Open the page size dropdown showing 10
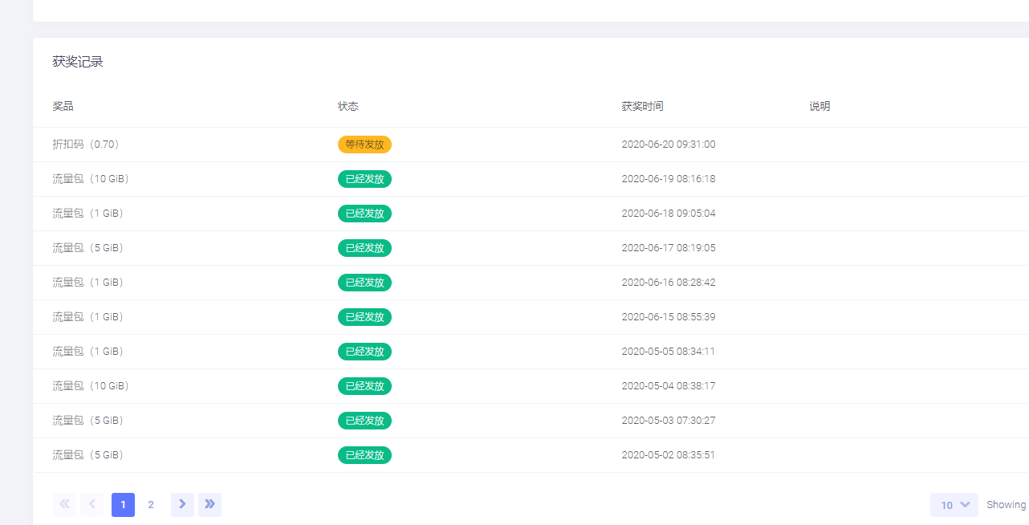The height and width of the screenshot is (525, 1029). point(954,505)
